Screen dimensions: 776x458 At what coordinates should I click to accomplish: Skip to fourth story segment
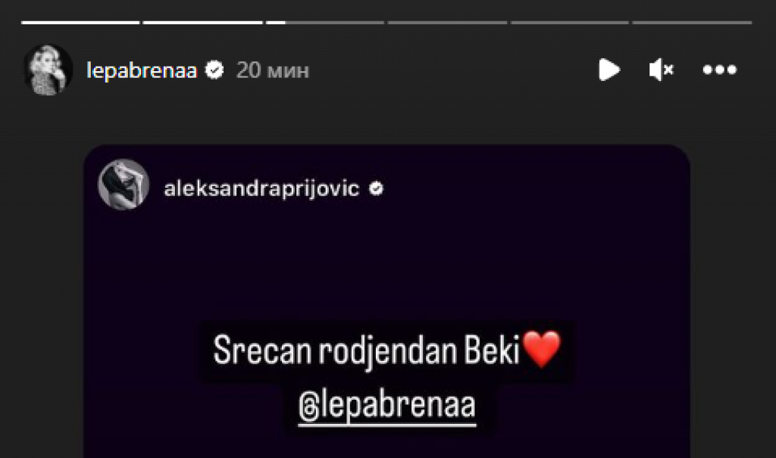click(x=447, y=22)
